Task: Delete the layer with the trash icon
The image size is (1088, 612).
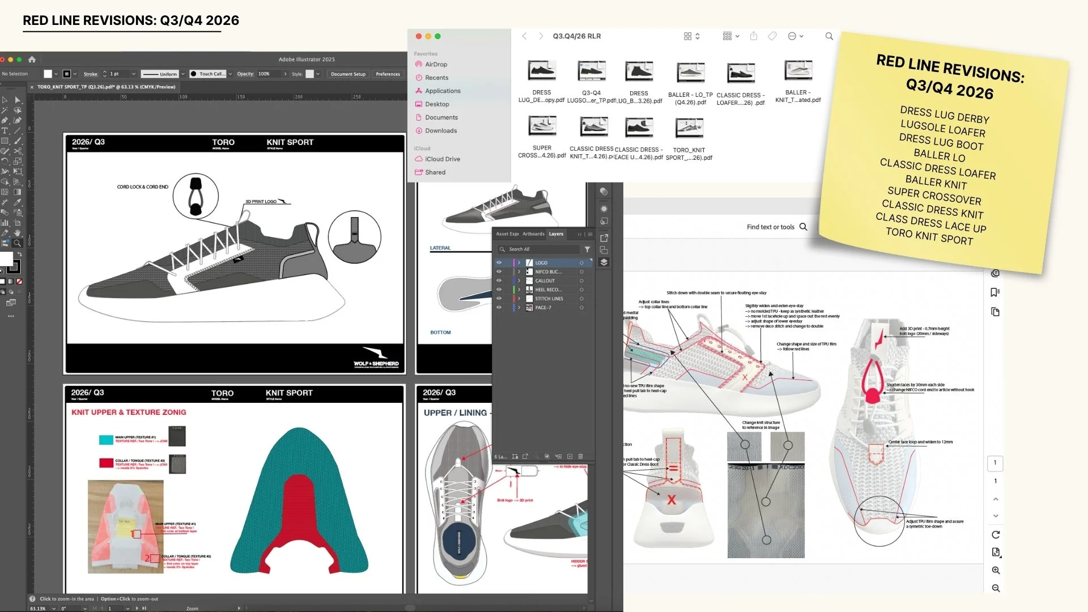Action: (580, 457)
